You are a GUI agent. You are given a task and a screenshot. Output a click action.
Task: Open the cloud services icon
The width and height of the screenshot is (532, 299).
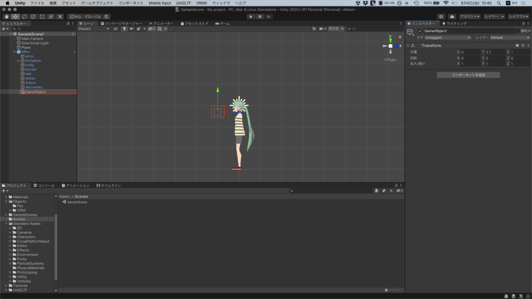pyautogui.click(x=451, y=17)
